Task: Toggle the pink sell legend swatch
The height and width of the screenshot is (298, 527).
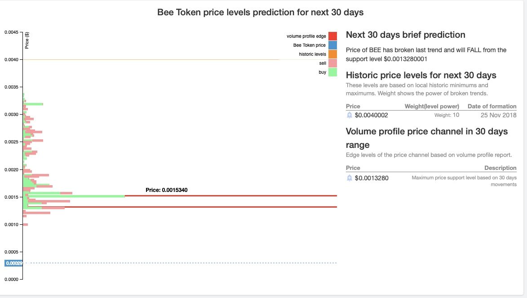Action: pos(332,63)
